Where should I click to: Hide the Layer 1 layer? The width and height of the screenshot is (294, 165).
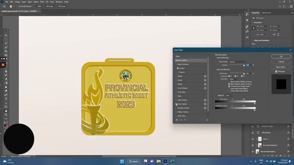[x=253, y=139]
